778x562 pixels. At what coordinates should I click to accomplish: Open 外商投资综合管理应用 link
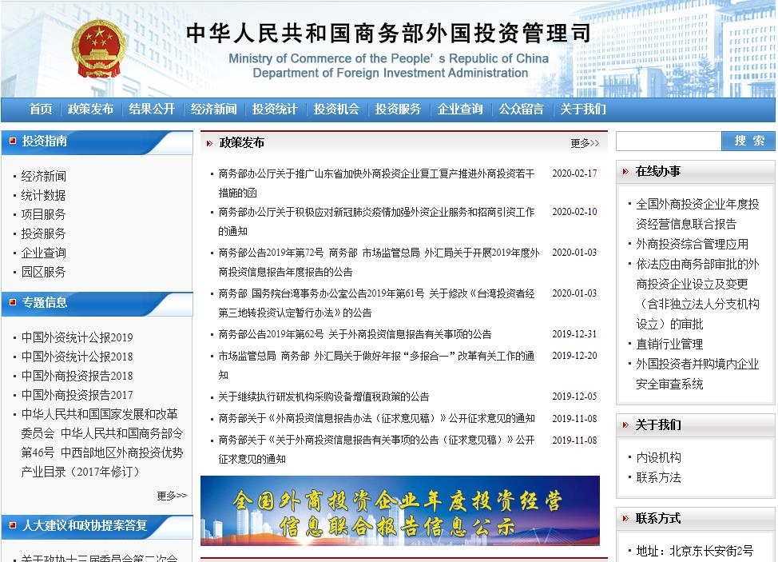pyautogui.click(x=692, y=244)
